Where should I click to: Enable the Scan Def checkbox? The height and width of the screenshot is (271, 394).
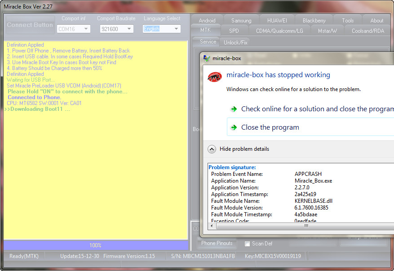[x=247, y=244]
